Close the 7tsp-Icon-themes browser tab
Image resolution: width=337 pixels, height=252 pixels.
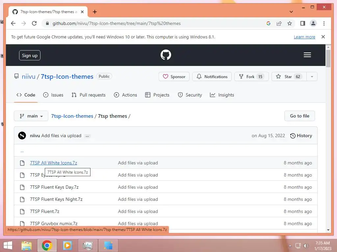coord(82,12)
